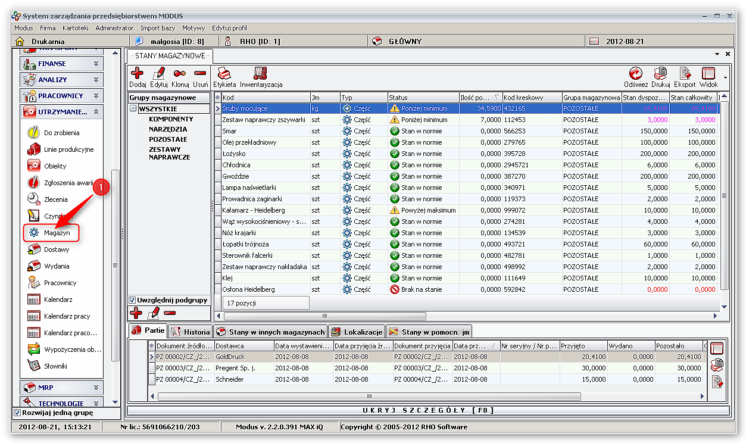Print a label with Etykieta icon
This screenshot has height=443, width=746.
(x=224, y=74)
